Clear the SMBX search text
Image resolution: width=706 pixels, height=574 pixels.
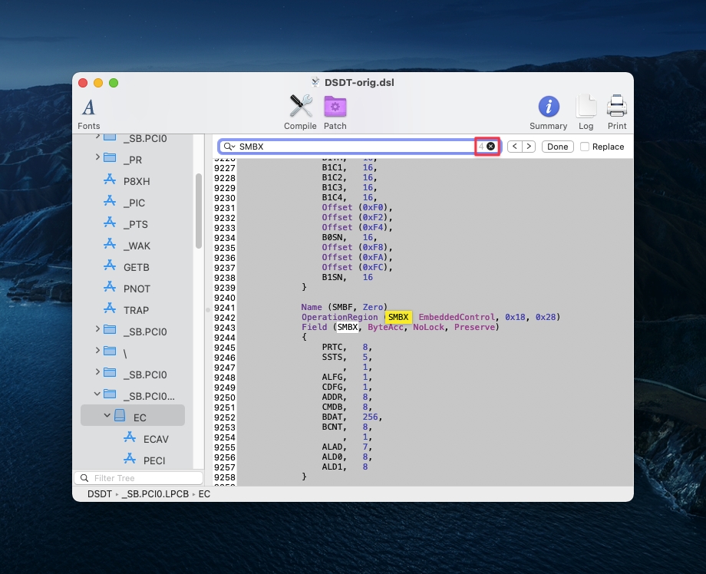point(491,147)
